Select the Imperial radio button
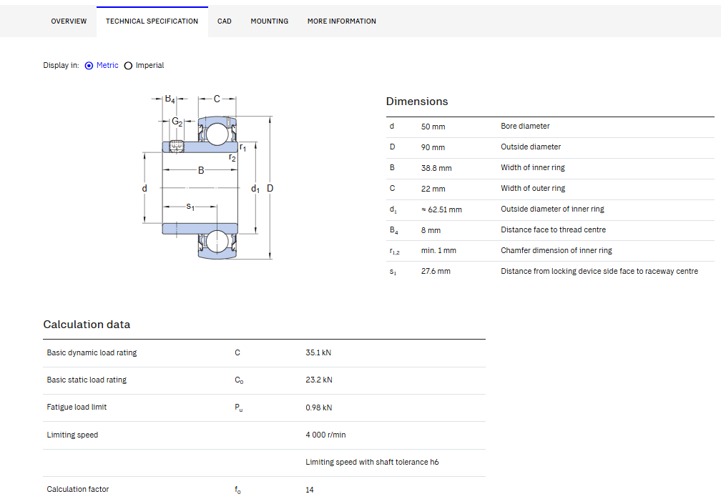721x499 pixels. (x=128, y=66)
